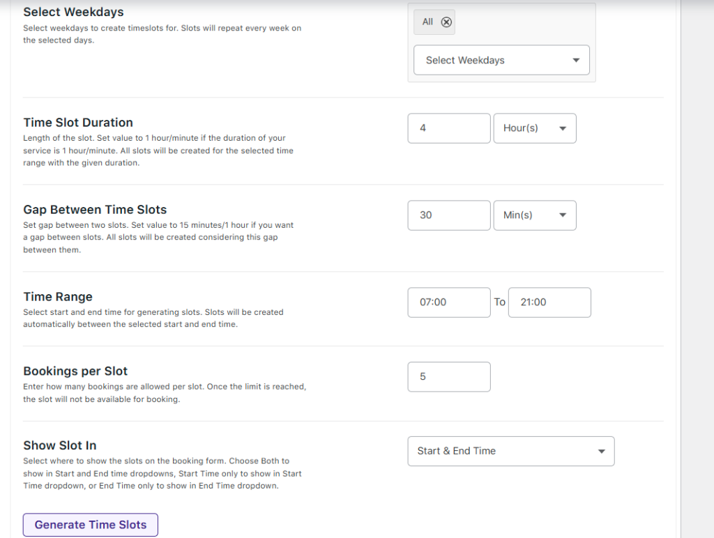The image size is (714, 538).
Task: Click the caret beside Min(s)
Action: coord(563,216)
